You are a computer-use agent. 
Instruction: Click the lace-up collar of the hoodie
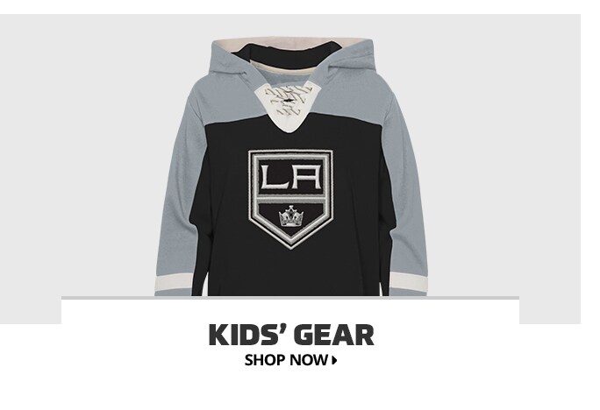point(289,102)
